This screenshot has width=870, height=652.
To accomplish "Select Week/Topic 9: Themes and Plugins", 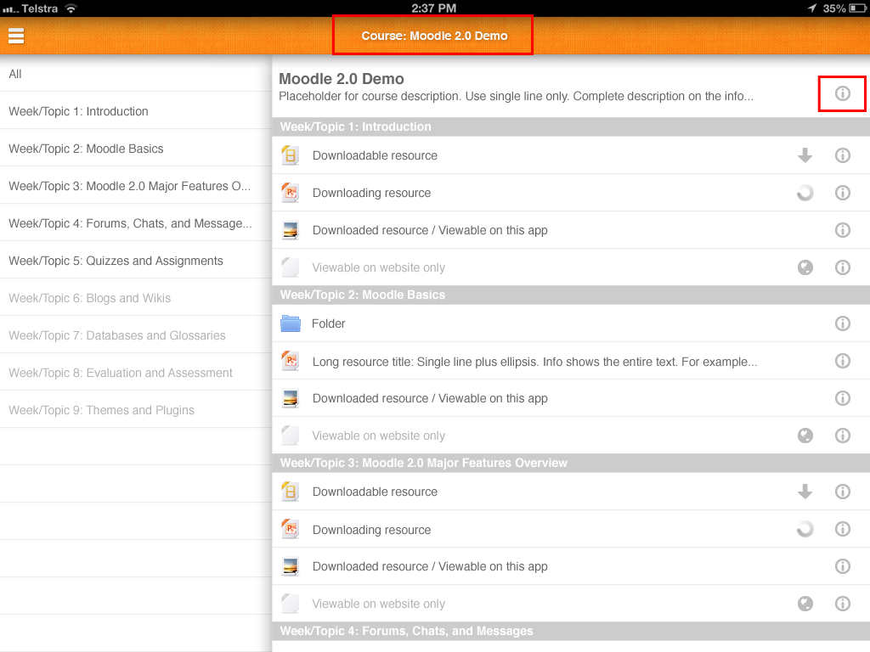I will click(x=136, y=410).
